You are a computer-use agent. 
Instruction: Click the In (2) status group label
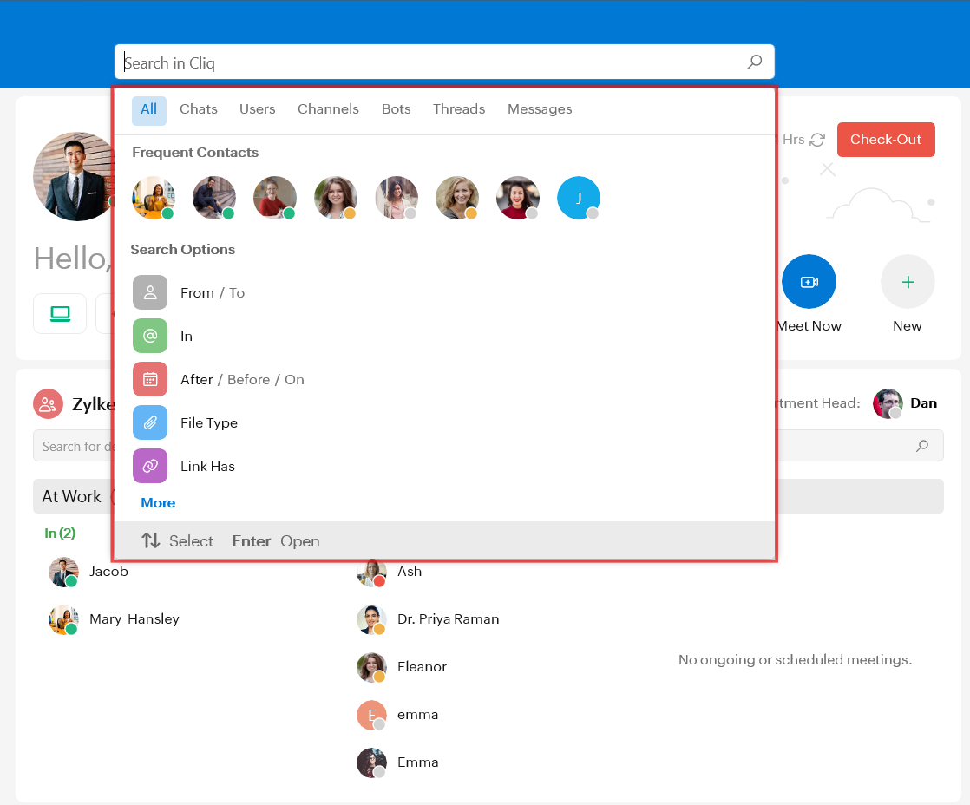click(60, 533)
